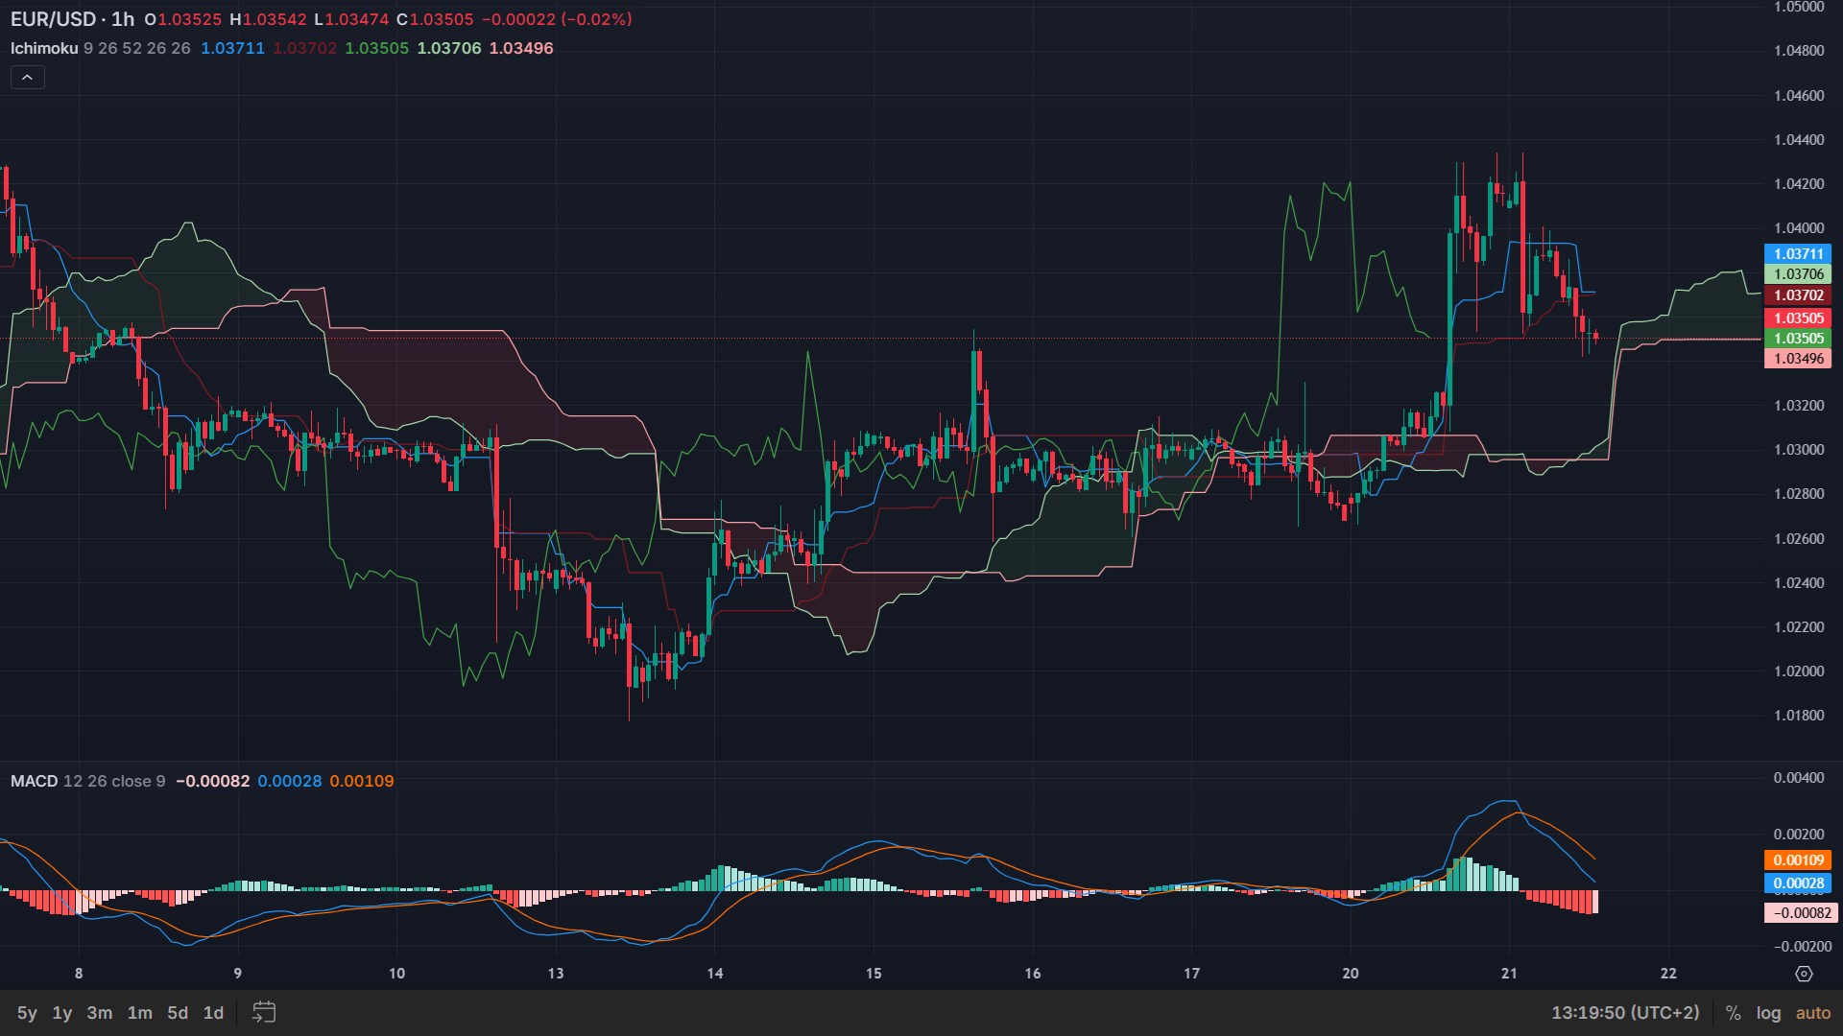
Task: Click the EUR/USD symbol title
Action: pos(53,19)
